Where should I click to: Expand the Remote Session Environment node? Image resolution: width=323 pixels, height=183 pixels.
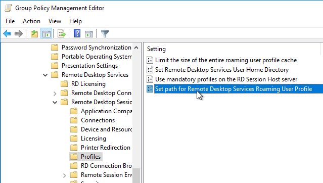(65, 175)
